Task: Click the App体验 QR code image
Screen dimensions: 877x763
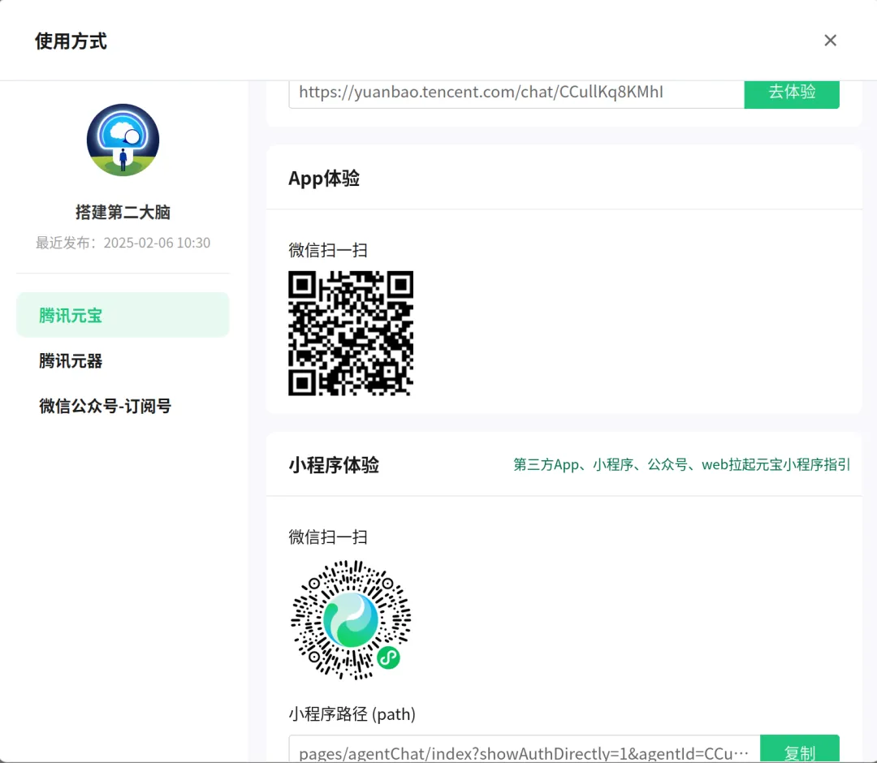Action: click(x=351, y=333)
